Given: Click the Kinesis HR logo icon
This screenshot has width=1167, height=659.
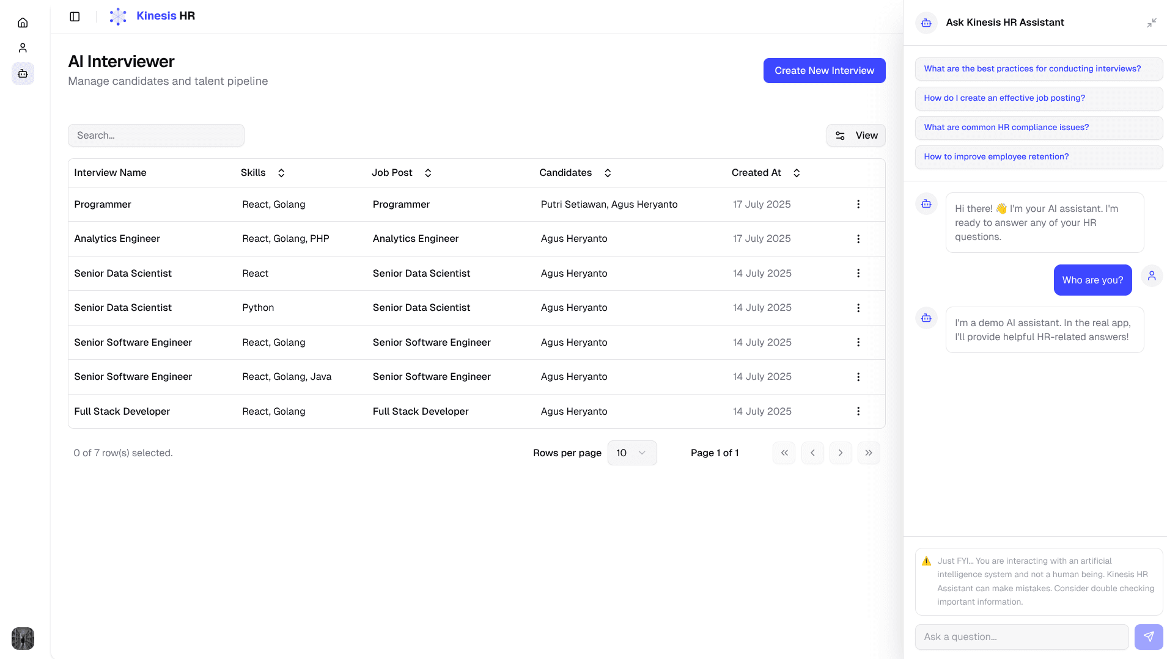Looking at the screenshot, I should (x=117, y=16).
